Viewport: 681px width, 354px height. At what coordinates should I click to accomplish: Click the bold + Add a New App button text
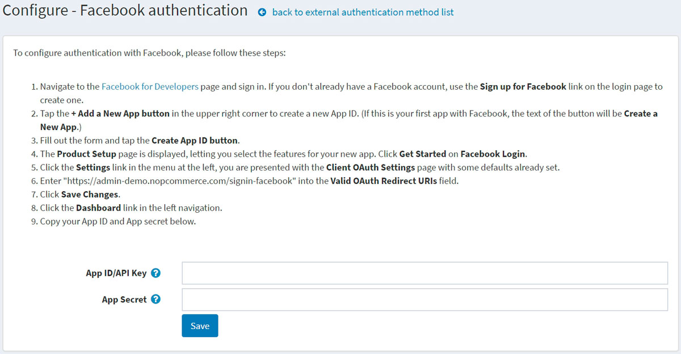click(x=120, y=113)
